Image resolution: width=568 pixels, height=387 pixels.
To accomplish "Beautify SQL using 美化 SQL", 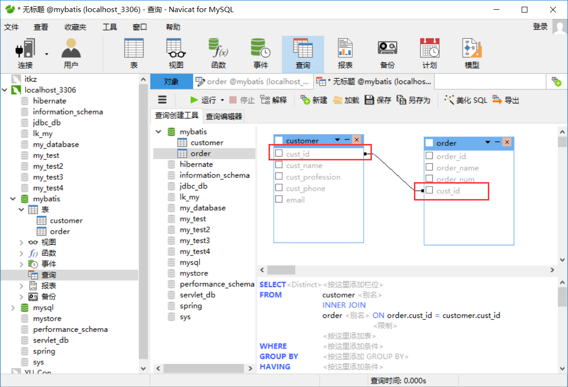I will tap(465, 100).
